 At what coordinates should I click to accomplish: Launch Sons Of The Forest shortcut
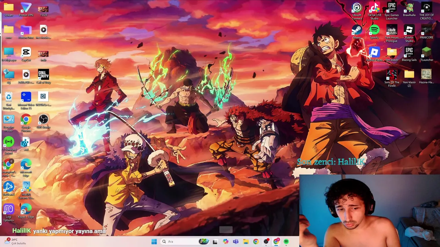[392, 78]
